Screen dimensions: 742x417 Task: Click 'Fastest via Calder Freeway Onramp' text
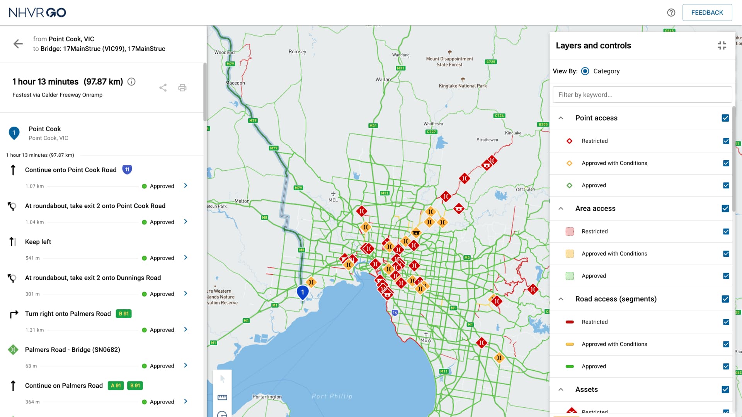57,95
